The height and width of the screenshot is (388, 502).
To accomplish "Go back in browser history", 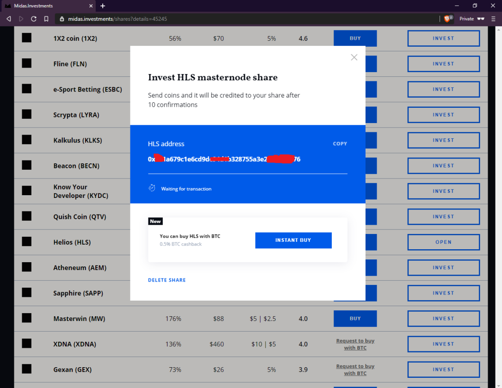I will (9, 19).
